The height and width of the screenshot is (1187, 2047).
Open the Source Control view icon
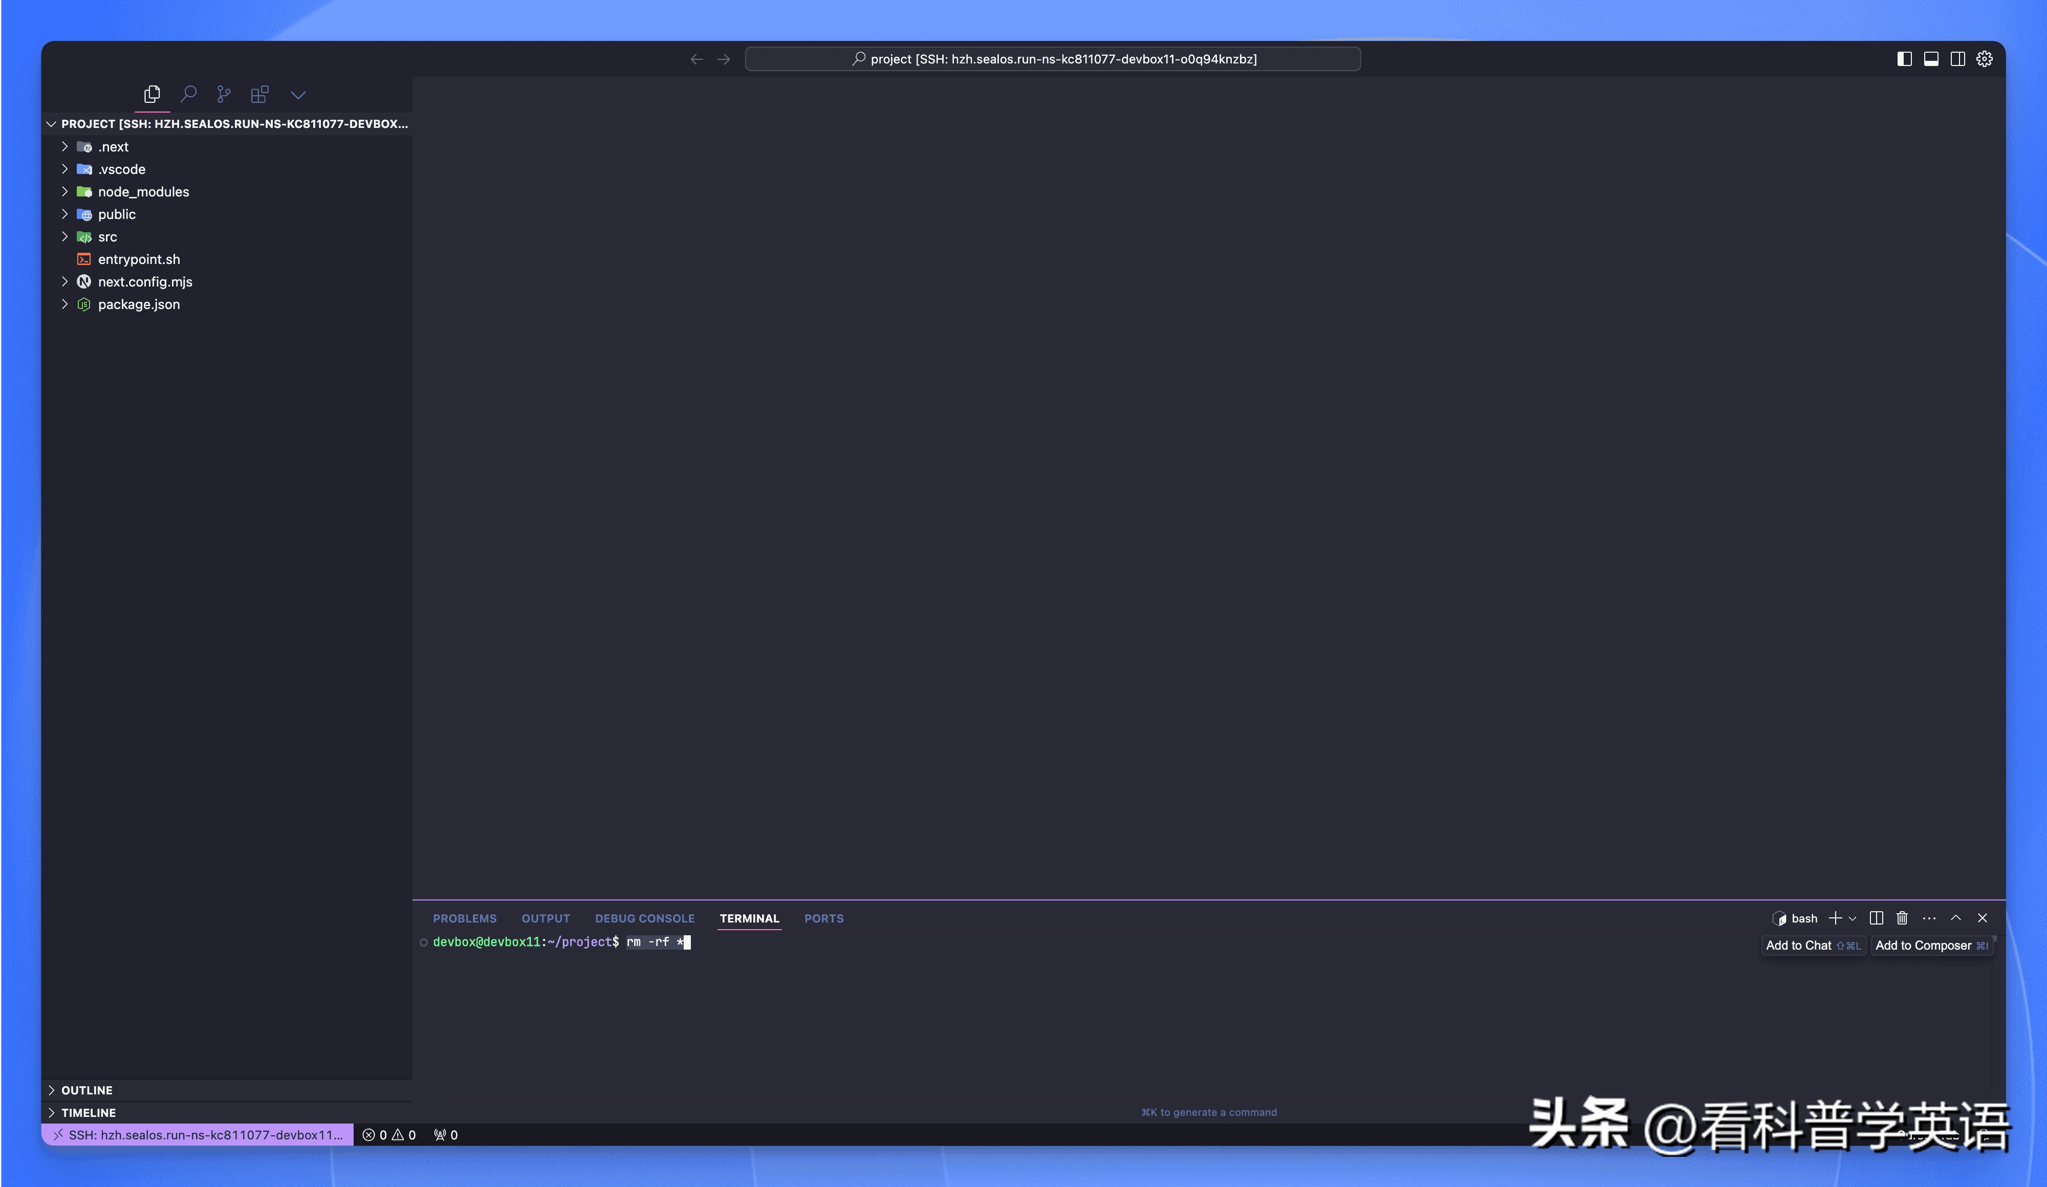pyautogui.click(x=224, y=94)
